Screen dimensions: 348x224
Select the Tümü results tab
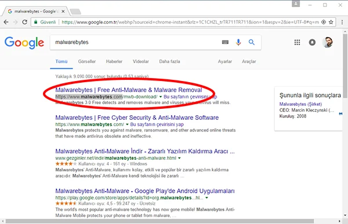[61, 61]
